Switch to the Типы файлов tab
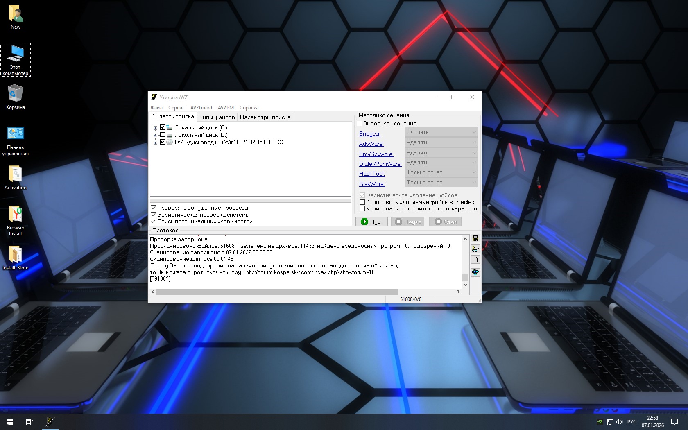Viewport: 688px width, 430px height. [x=217, y=117]
